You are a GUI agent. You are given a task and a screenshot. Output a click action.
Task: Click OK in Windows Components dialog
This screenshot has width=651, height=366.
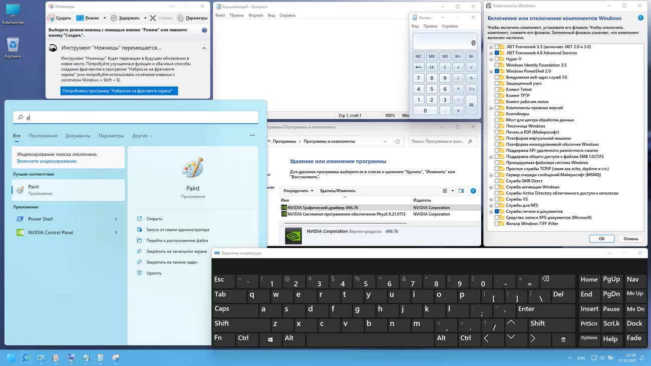pos(601,239)
